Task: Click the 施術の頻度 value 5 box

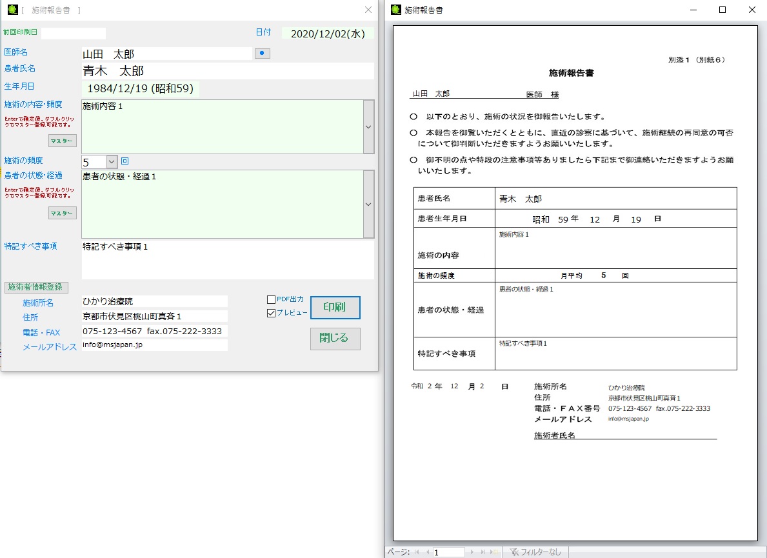Action: click(94, 162)
